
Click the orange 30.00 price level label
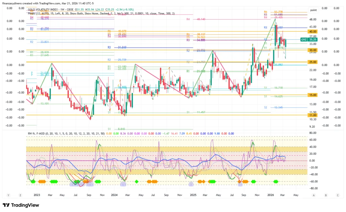pos(312,50)
